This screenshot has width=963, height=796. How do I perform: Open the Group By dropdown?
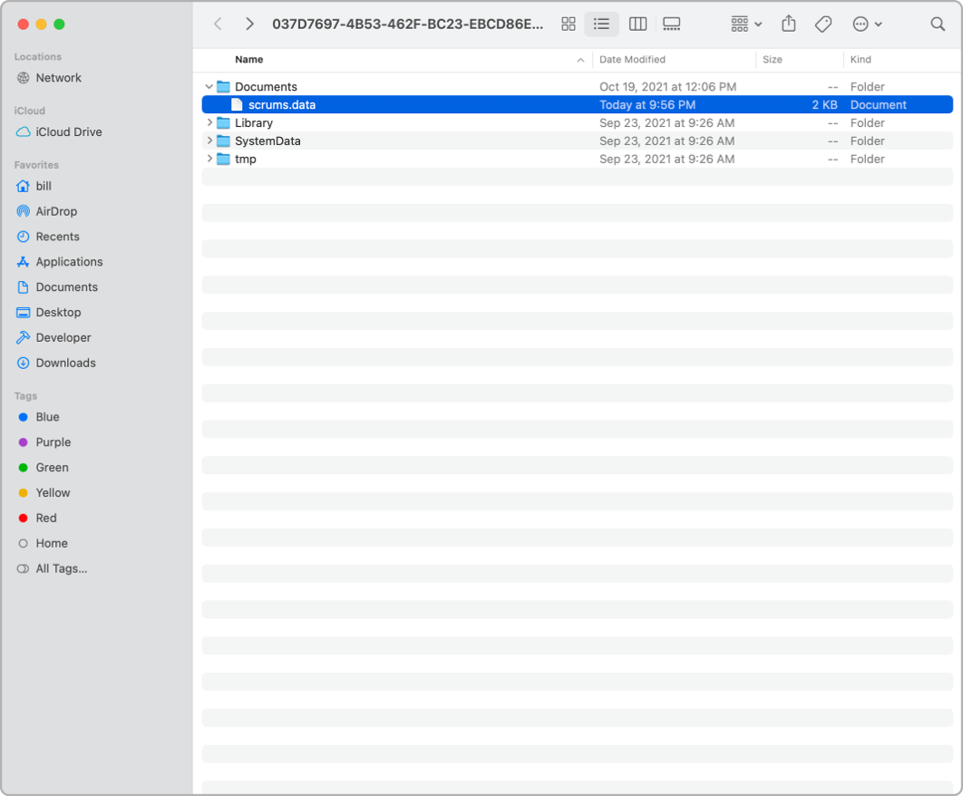[x=746, y=24]
